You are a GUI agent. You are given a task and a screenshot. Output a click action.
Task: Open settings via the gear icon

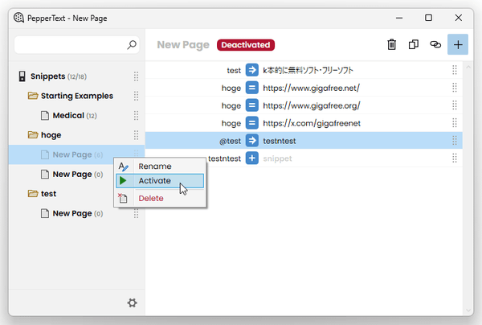point(133,302)
